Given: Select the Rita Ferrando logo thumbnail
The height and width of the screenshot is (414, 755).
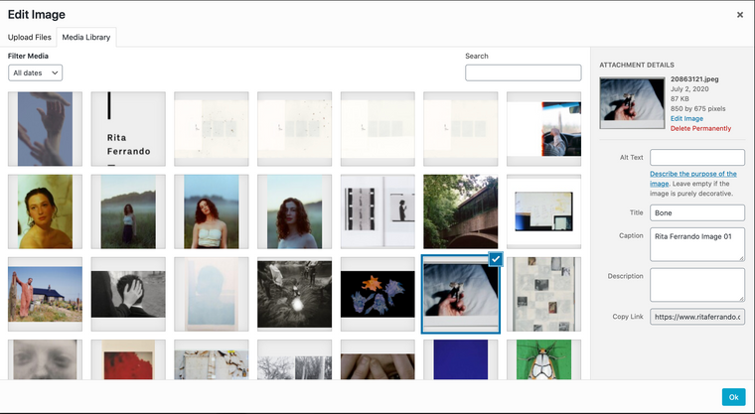Looking at the screenshot, I should pos(128,129).
